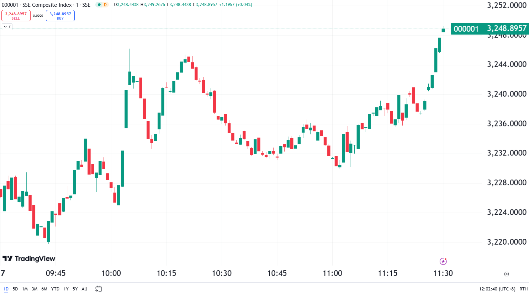Select the 1D time range
The width and height of the screenshot is (529, 294).
[6, 289]
